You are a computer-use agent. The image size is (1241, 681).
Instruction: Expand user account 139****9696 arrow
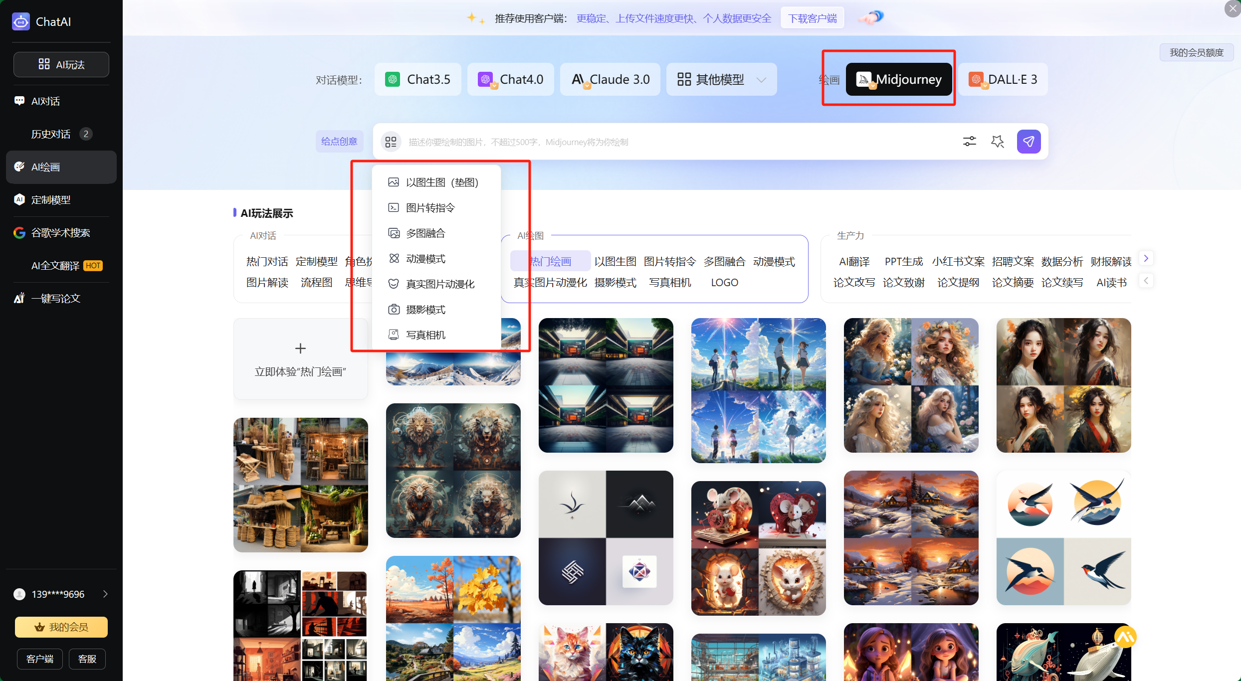[105, 594]
